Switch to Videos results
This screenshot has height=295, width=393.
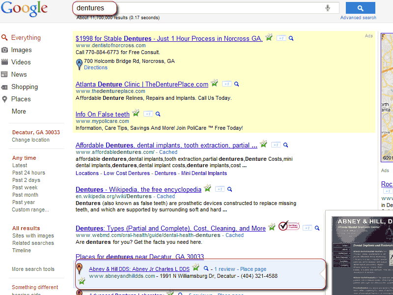coord(21,62)
